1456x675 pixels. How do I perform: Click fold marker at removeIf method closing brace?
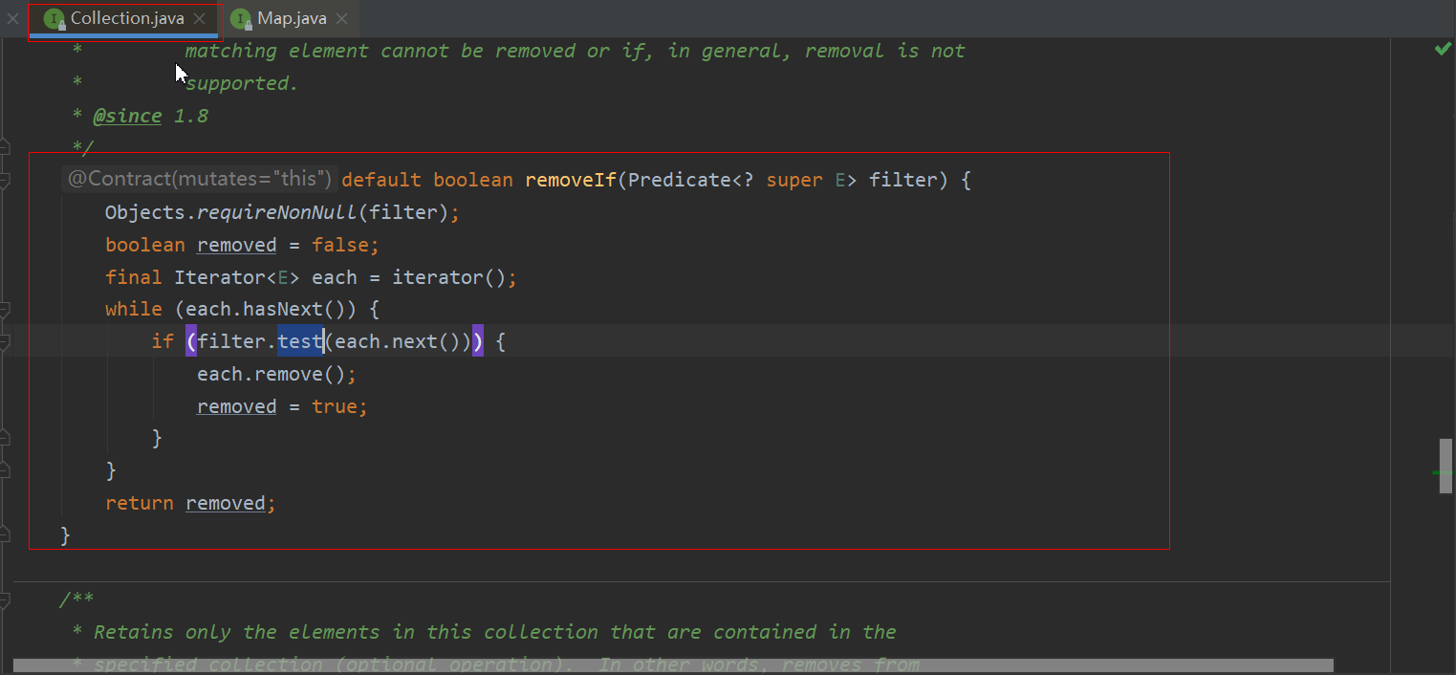(4, 535)
